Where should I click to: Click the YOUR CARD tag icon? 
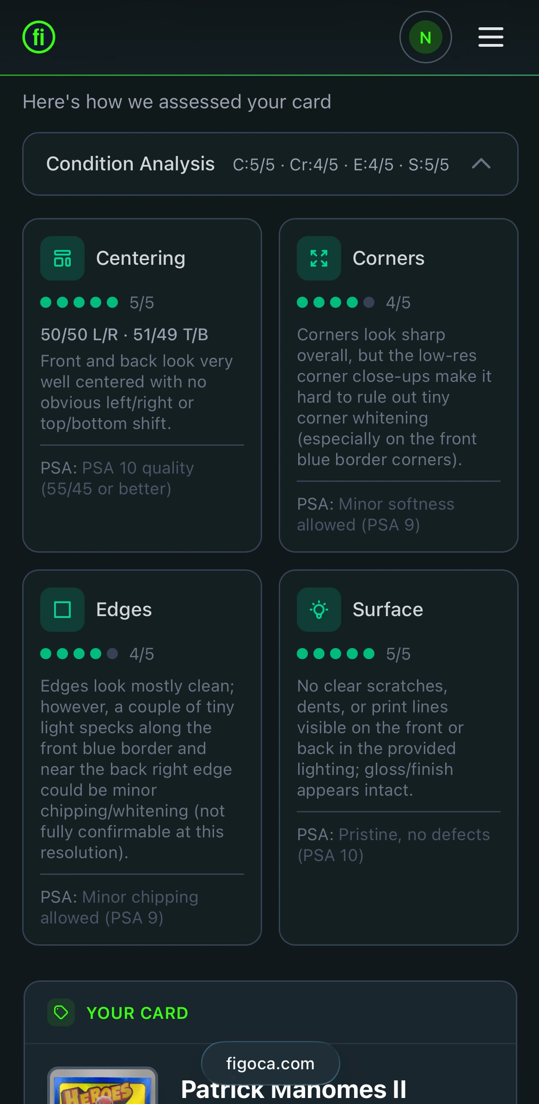pos(61,1013)
